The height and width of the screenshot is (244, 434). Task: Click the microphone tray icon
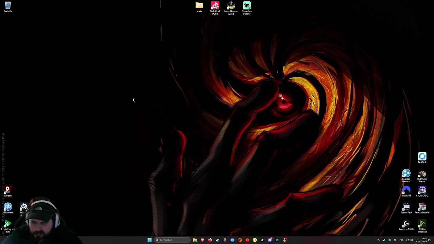[x=395, y=240]
